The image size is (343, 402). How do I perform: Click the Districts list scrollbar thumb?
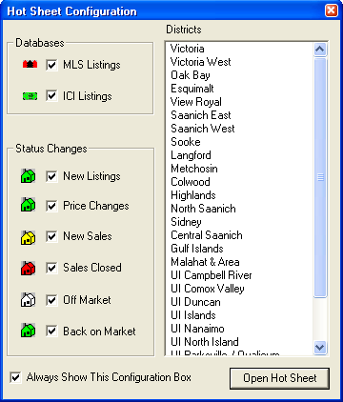click(320, 177)
